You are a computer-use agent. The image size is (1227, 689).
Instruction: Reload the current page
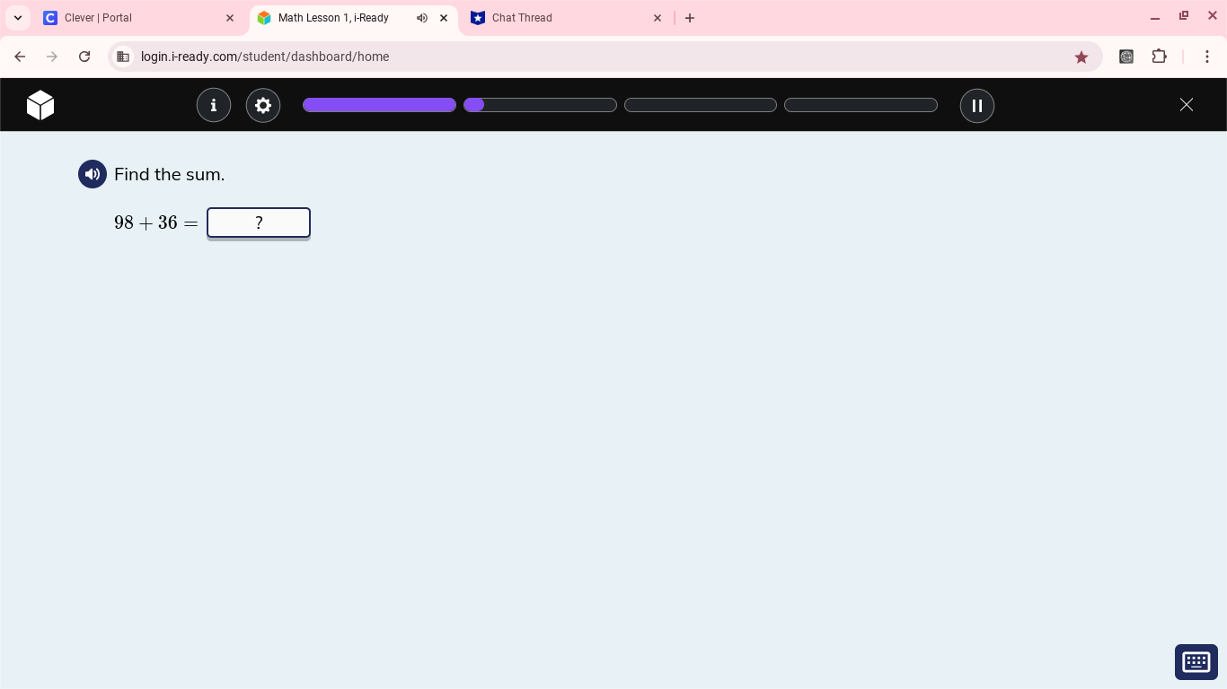coord(84,57)
